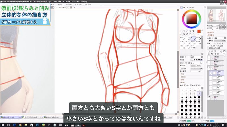Open the ビュー(V) menu
The image size is (227, 127).
pos(69,5)
